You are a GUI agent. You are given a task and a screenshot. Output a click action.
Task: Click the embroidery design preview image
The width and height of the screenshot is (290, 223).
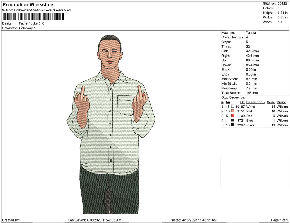click(x=111, y=124)
